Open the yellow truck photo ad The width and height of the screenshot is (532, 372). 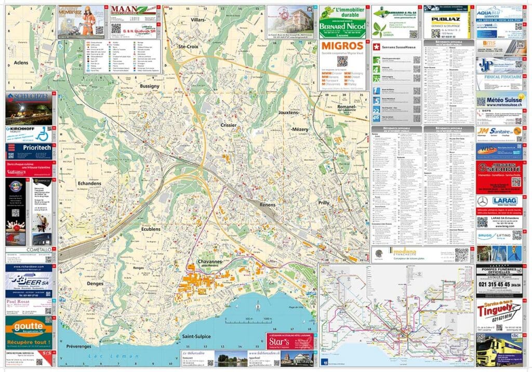[x=499, y=350]
